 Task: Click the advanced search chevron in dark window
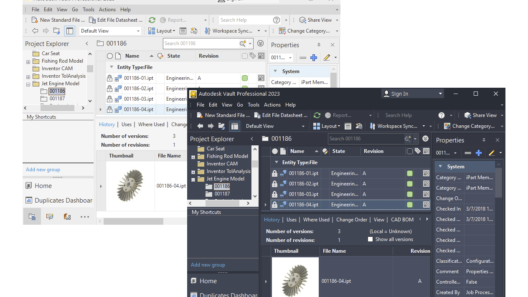[425, 139]
